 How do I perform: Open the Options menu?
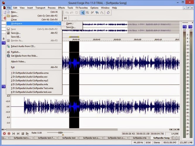(94, 8)
